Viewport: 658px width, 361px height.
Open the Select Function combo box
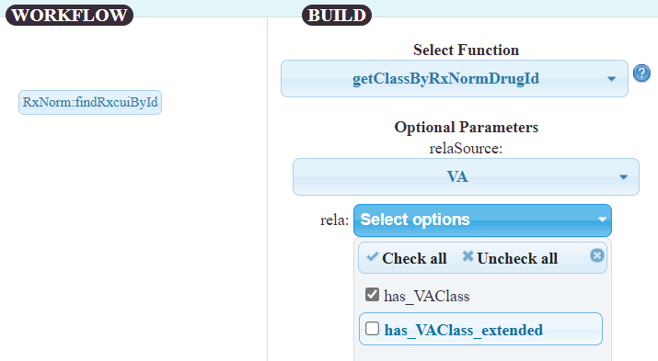point(455,79)
